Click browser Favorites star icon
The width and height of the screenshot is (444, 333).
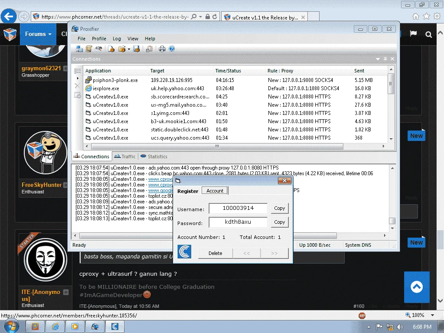pos(426,16)
